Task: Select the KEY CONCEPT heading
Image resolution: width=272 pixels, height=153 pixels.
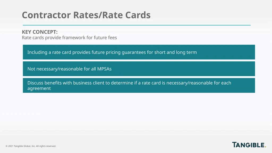Action: coord(40,32)
